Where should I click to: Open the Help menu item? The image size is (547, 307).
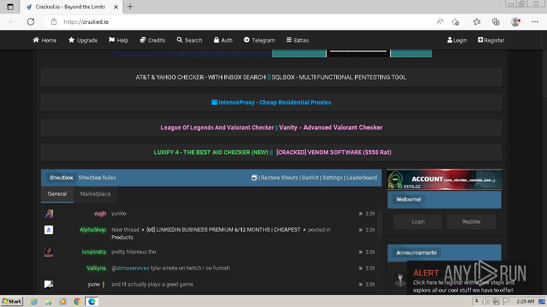pyautogui.click(x=118, y=40)
